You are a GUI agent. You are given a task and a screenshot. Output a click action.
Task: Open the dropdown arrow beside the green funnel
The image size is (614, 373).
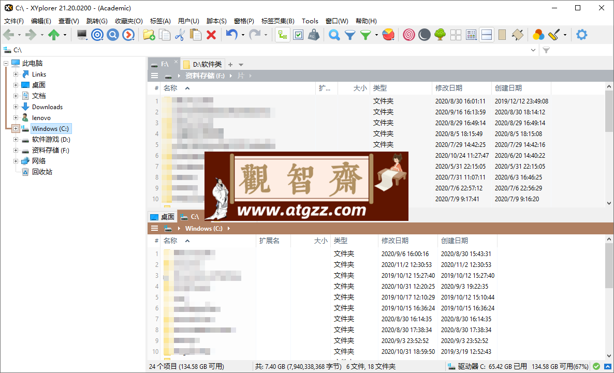click(376, 35)
